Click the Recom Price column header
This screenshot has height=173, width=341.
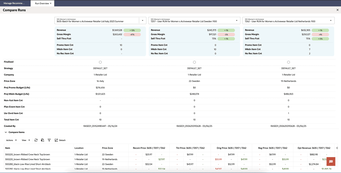(x=149, y=148)
